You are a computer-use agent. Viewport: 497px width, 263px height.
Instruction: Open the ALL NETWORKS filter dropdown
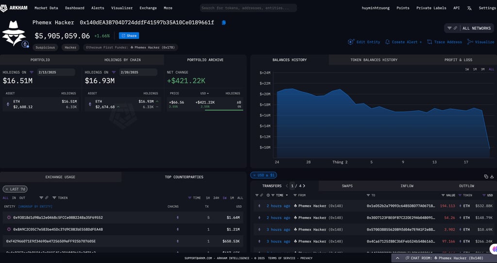pos(469,28)
